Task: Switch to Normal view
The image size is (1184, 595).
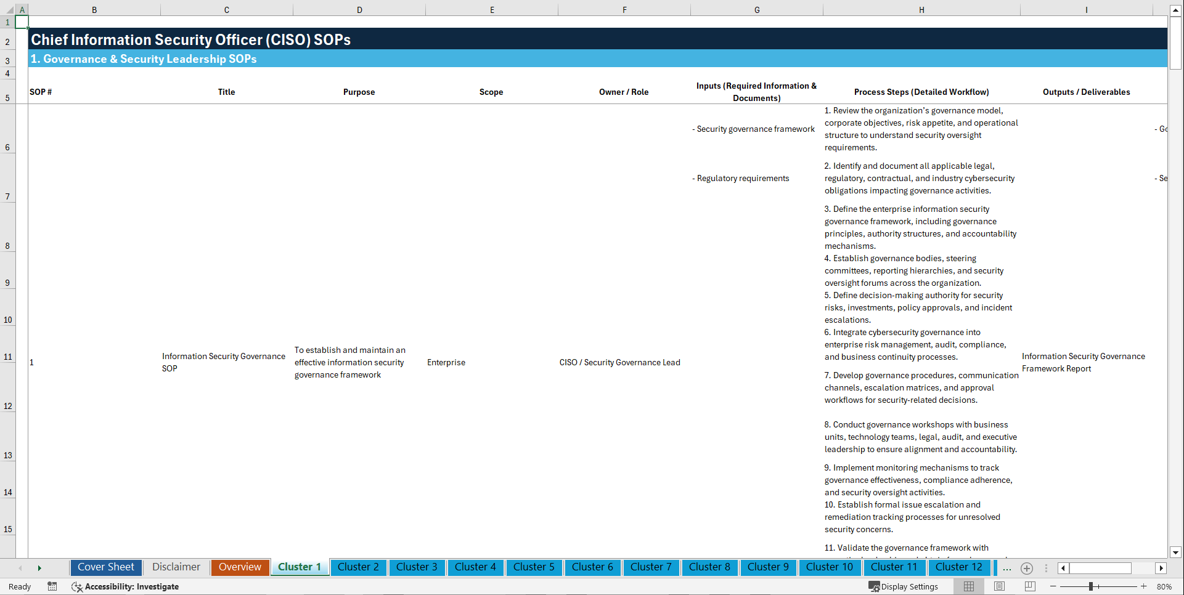Action: tap(969, 586)
